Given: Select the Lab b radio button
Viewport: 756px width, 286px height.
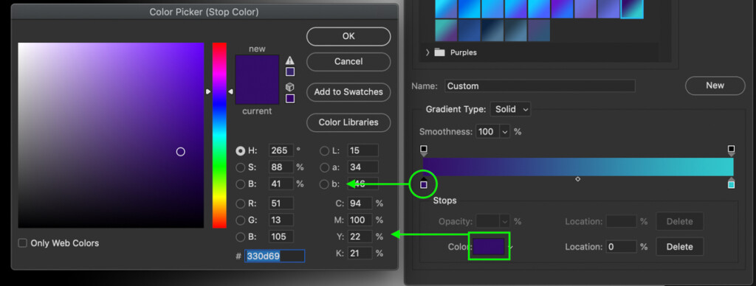Looking at the screenshot, I should tap(325, 184).
